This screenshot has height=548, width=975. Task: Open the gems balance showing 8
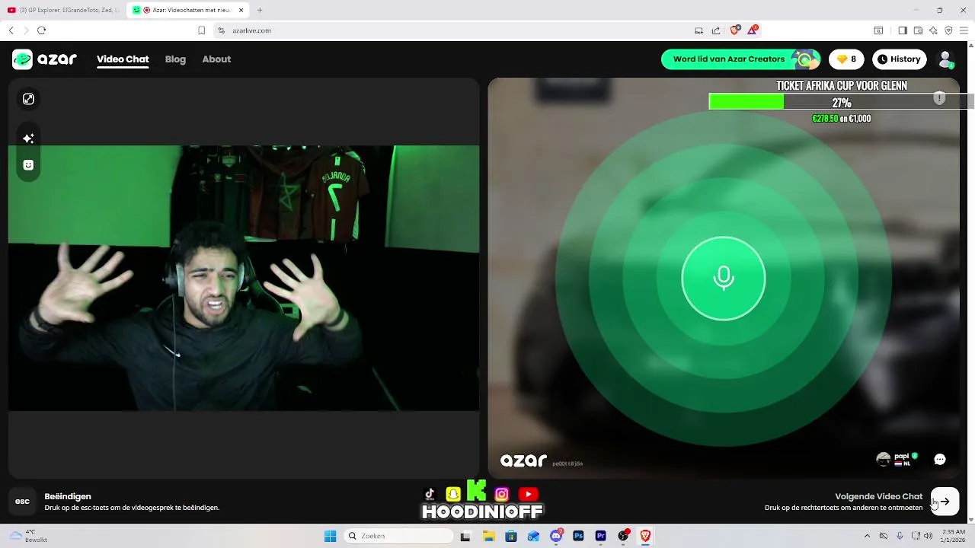click(x=846, y=59)
